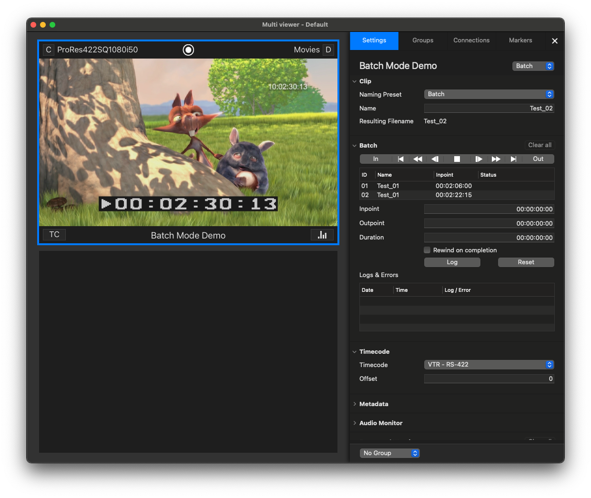Screen dimensions: 591x498
Task: Select batch row 01 Test_01
Action: 457,186
